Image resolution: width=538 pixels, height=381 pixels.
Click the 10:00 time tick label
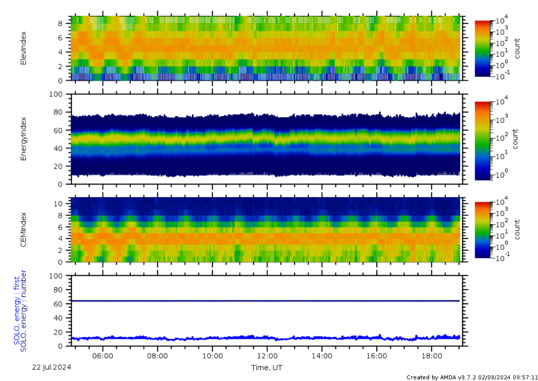pos(213,356)
